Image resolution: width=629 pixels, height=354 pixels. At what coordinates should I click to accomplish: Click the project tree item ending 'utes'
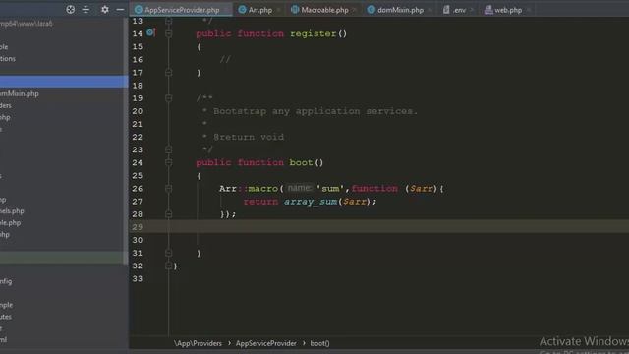[x=6, y=317]
